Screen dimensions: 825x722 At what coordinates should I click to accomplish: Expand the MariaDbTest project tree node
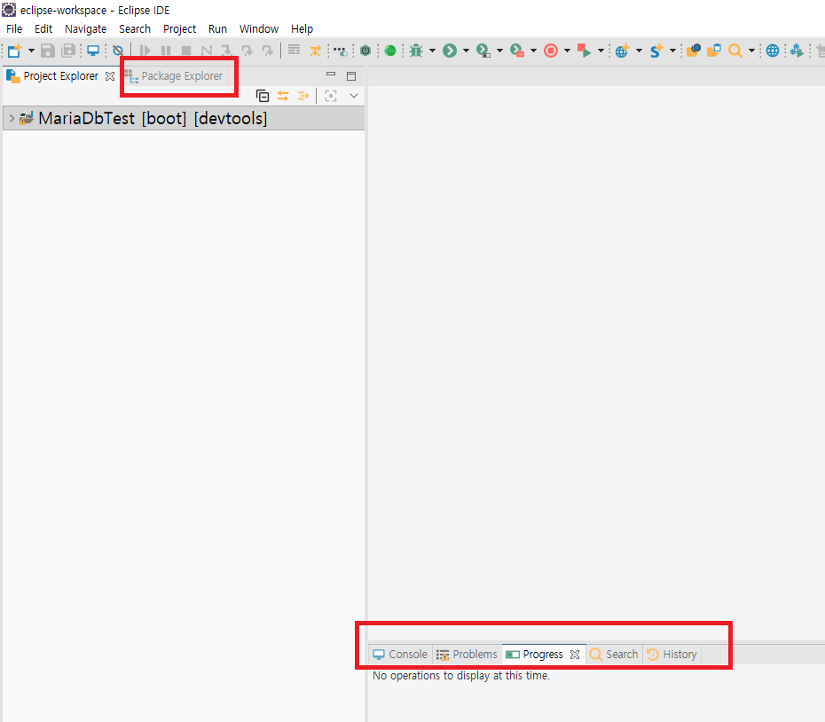tap(12, 118)
